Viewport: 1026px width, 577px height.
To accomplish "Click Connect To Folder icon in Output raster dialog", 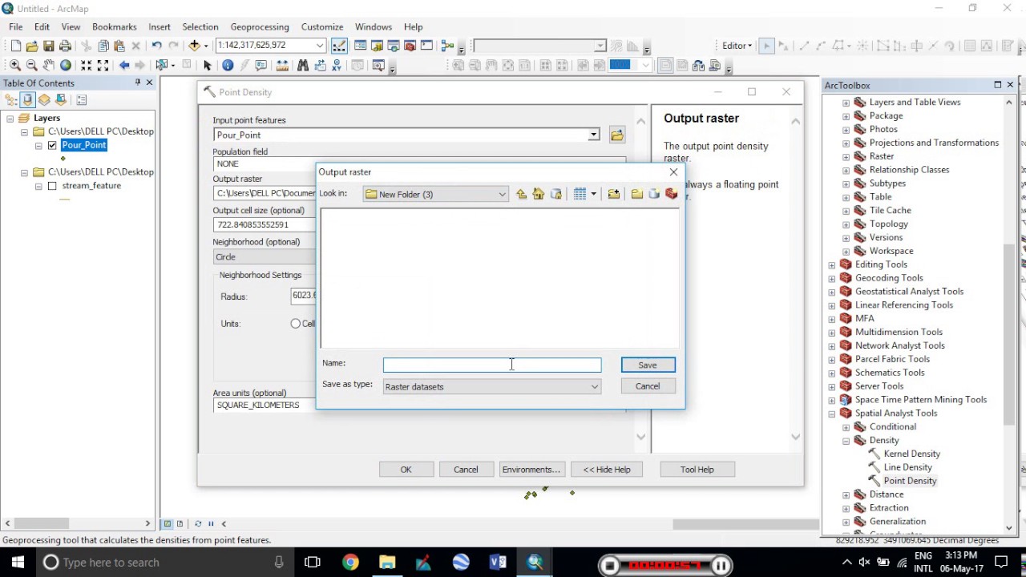I will coord(614,194).
